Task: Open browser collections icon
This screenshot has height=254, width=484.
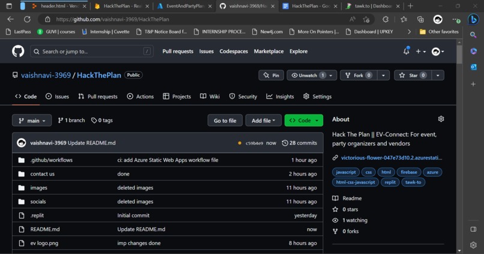Action: 420,19
